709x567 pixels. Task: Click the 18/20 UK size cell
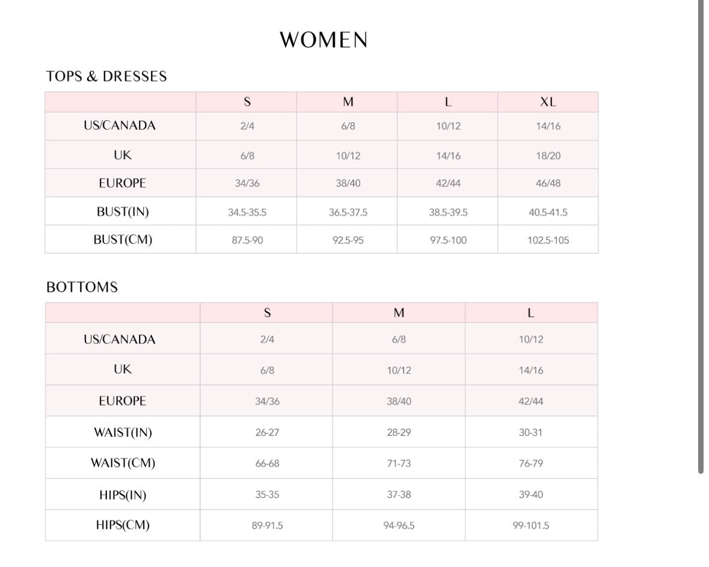(548, 156)
